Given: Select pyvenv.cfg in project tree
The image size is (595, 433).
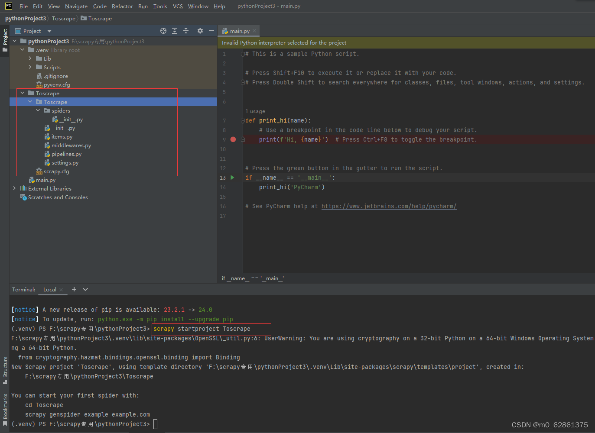Looking at the screenshot, I should pyautogui.click(x=56, y=84).
